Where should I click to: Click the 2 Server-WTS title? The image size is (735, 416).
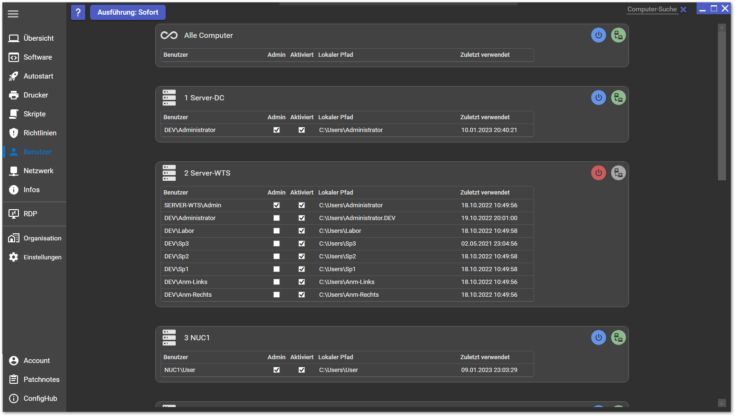(x=207, y=173)
